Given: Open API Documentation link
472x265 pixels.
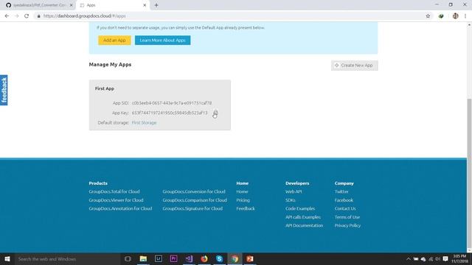Looking at the screenshot, I should [304, 225].
